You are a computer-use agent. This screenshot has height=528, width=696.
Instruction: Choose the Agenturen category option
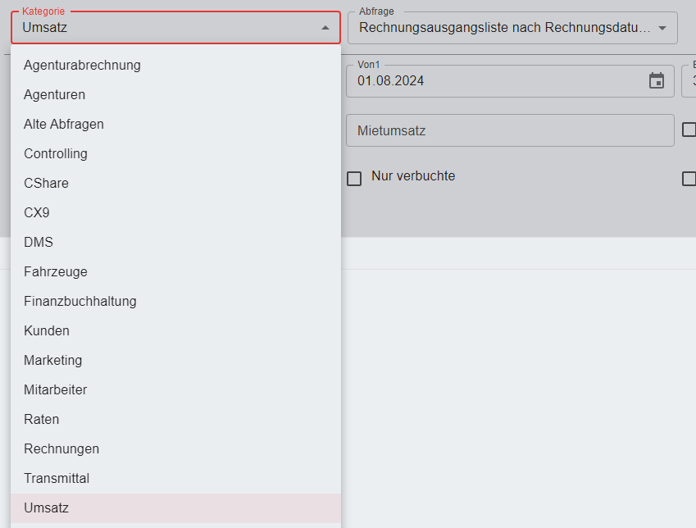pyautogui.click(x=54, y=94)
